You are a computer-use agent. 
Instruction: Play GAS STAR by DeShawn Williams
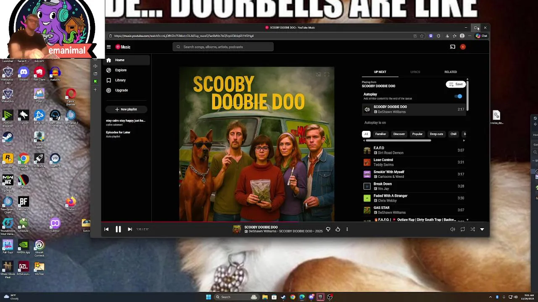(x=414, y=210)
